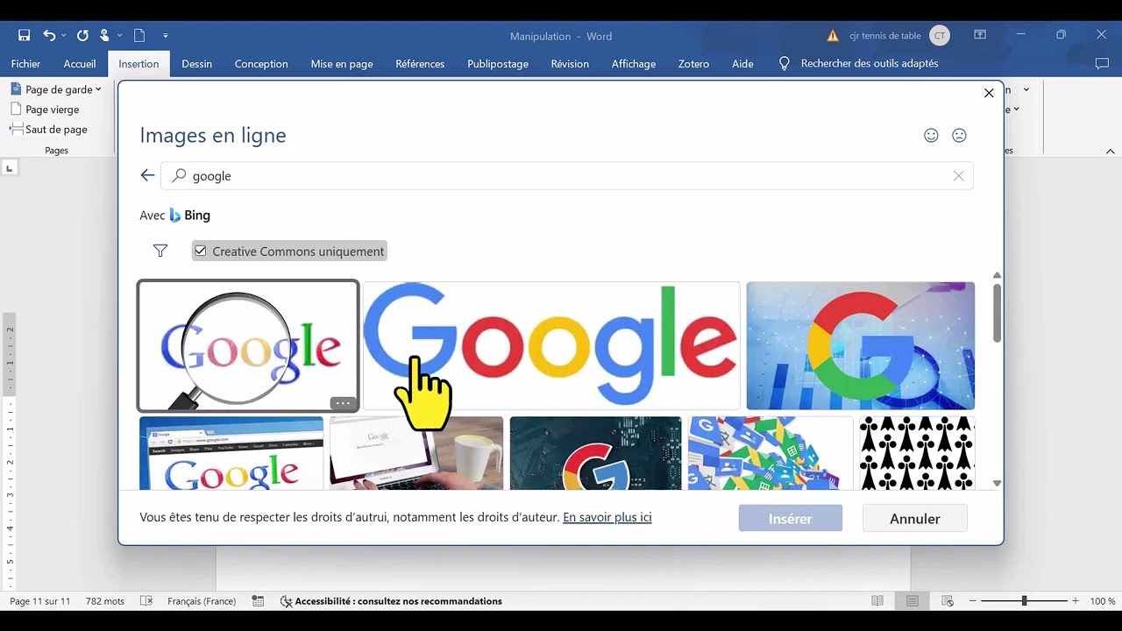Image resolution: width=1122 pixels, height=631 pixels.
Task: Switch to the Accueil tab
Action: click(x=80, y=64)
